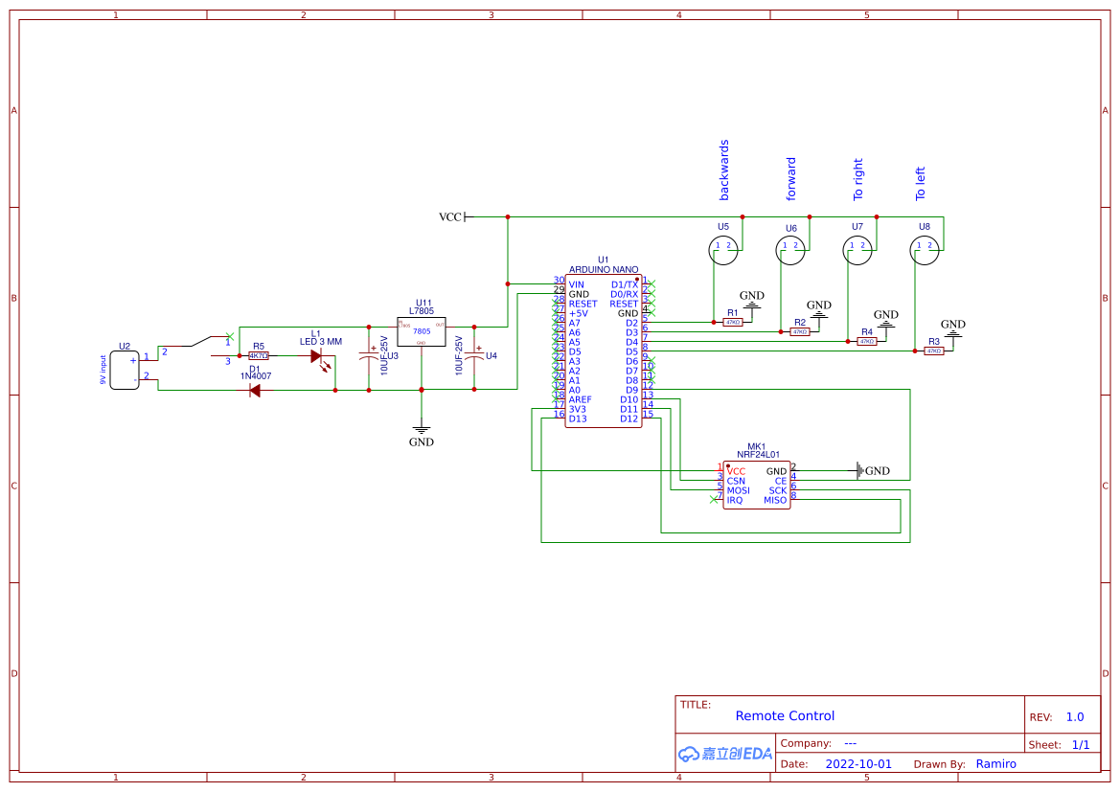Screen dimensions: 1120x792
Task: Select the GND symbol above resistor R1
Action: click(x=751, y=300)
